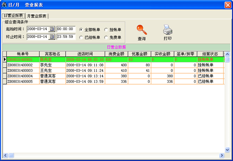Click the 消费金额 column header
The height and width of the screenshot is (161, 233).
116,54
